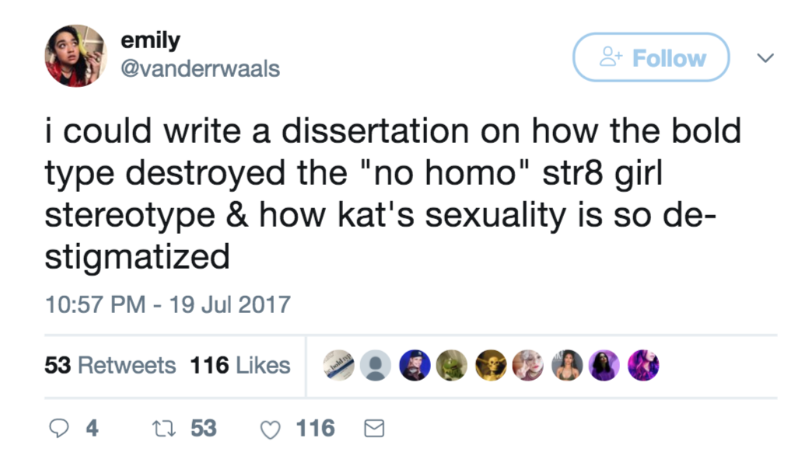Open the @vanderrwaals handle link
Screen dimensions: 795x466
click(200, 68)
